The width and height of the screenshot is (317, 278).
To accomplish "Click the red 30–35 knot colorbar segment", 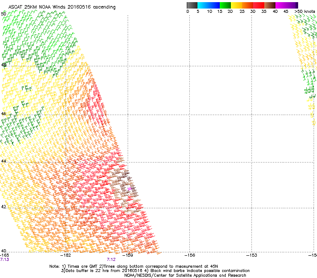I will [259, 5].
